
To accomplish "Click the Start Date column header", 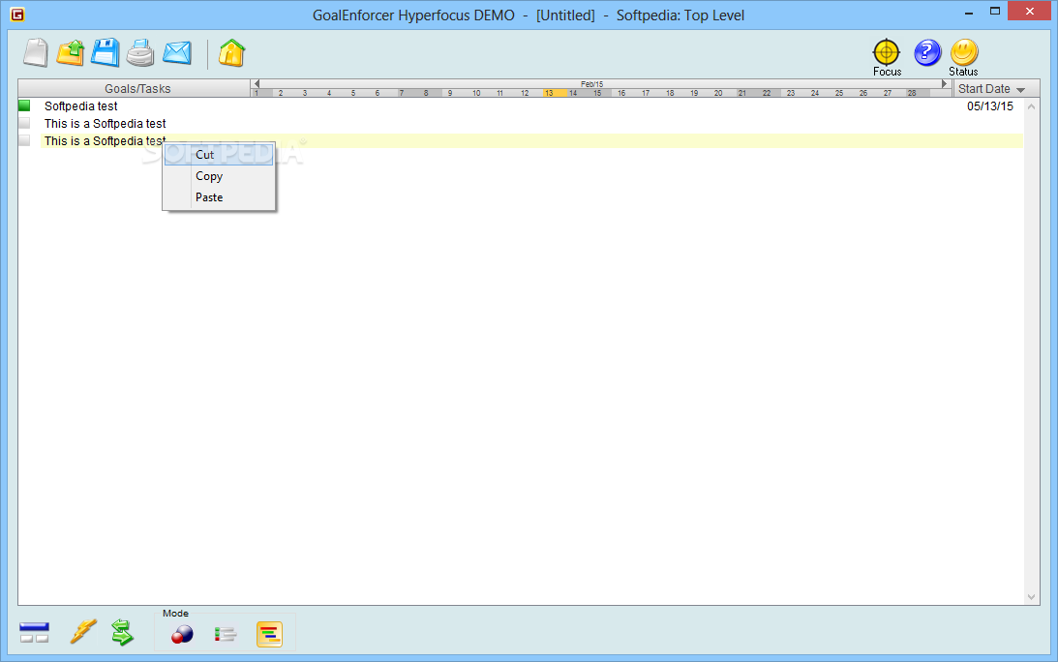I will click(x=996, y=88).
